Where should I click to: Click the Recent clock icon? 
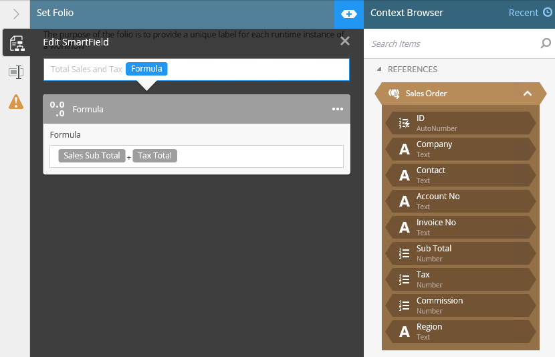point(547,13)
